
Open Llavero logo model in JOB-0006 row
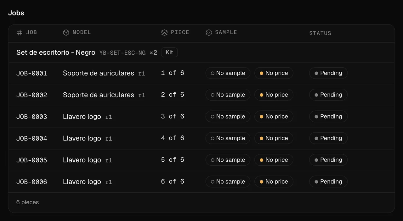[82, 181]
